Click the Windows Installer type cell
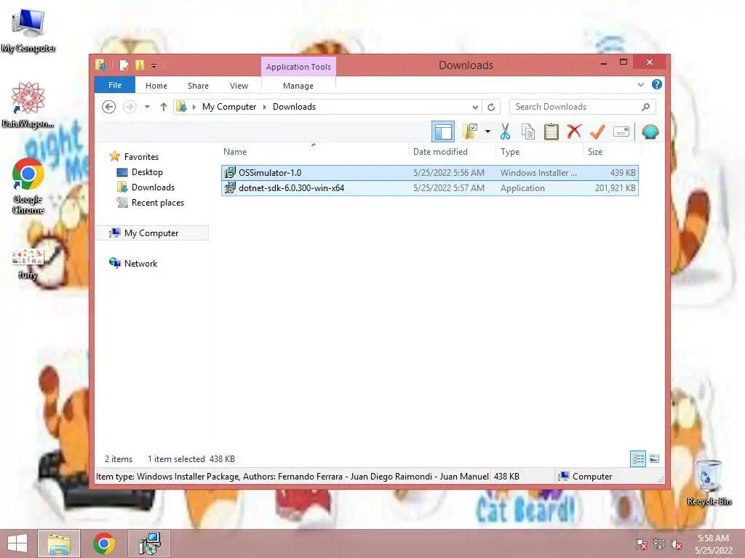The width and height of the screenshot is (745, 558). point(538,173)
